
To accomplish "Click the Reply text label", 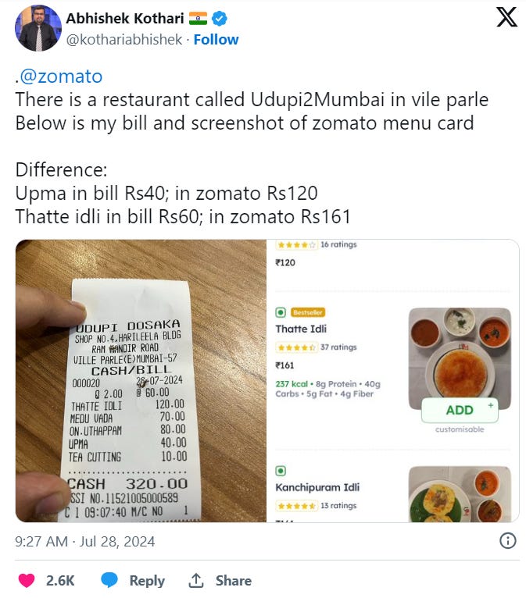I will click(x=147, y=581).
